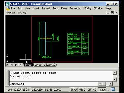Screen dimensions: 124x93
Task: Select the pressure angle row in gear table
Action: [78, 51]
